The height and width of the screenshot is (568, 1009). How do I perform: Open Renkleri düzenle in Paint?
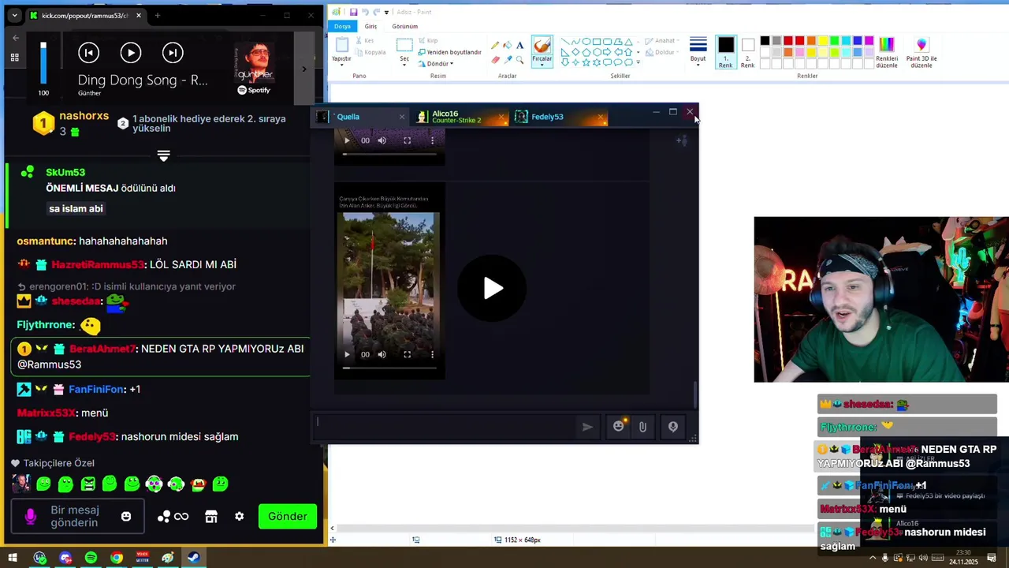pos(887,53)
